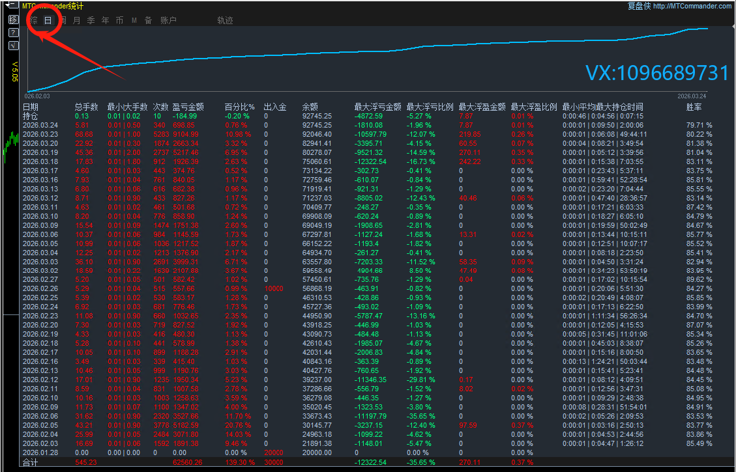
Task: Collapse the panel using top-left arrow icon
Action: (12, 6)
